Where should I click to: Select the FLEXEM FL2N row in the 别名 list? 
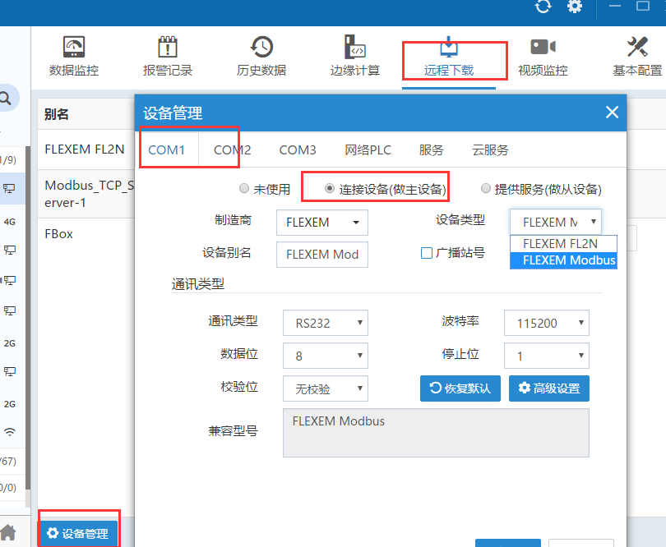tap(86, 149)
